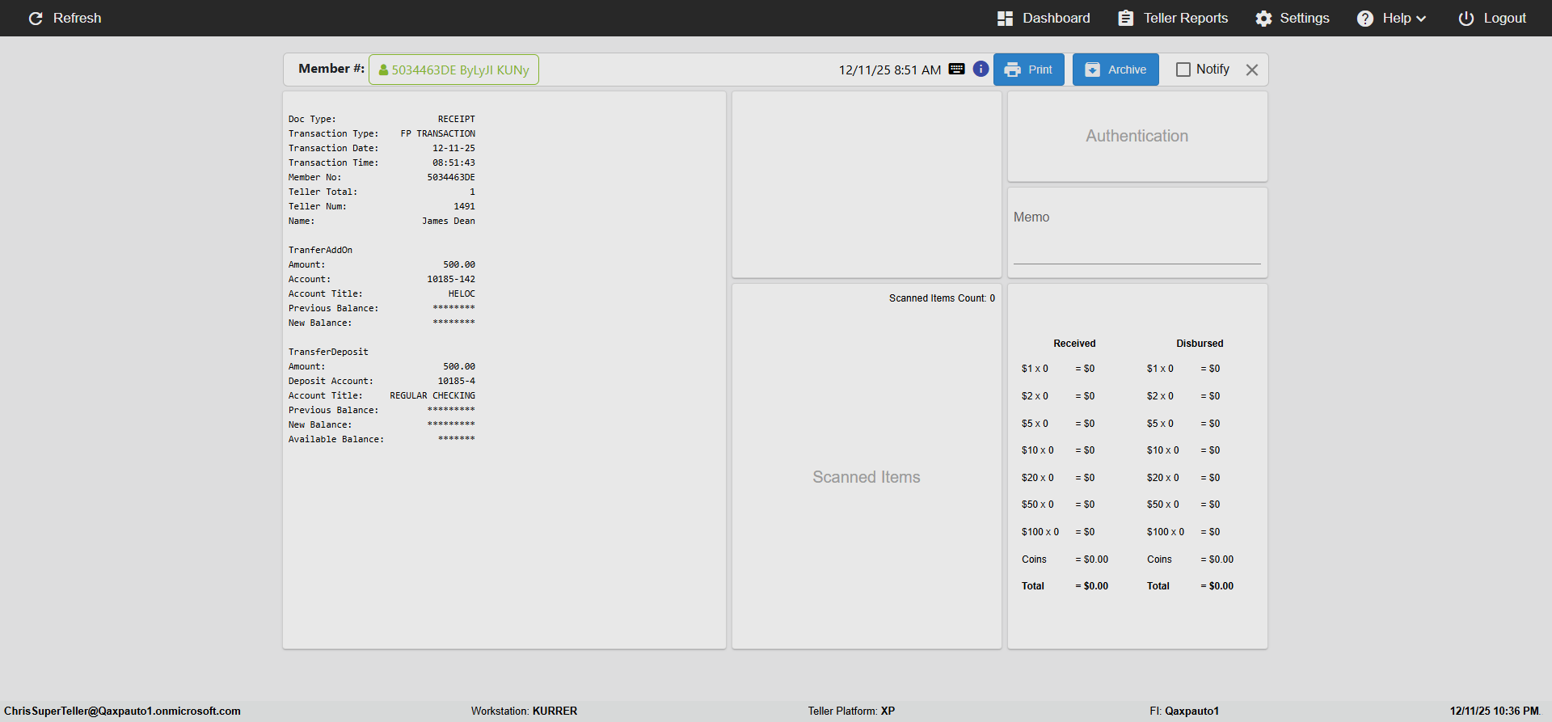1552x722 pixels.
Task: Click the Scanned Items placeholder area
Action: point(867,477)
